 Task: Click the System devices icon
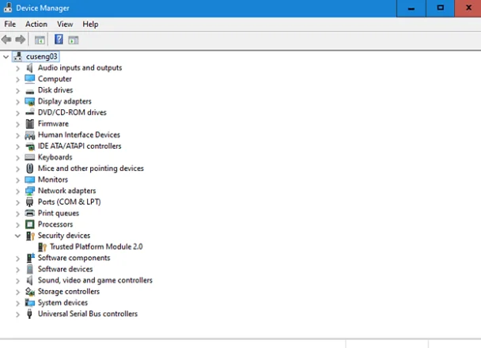[x=30, y=303]
